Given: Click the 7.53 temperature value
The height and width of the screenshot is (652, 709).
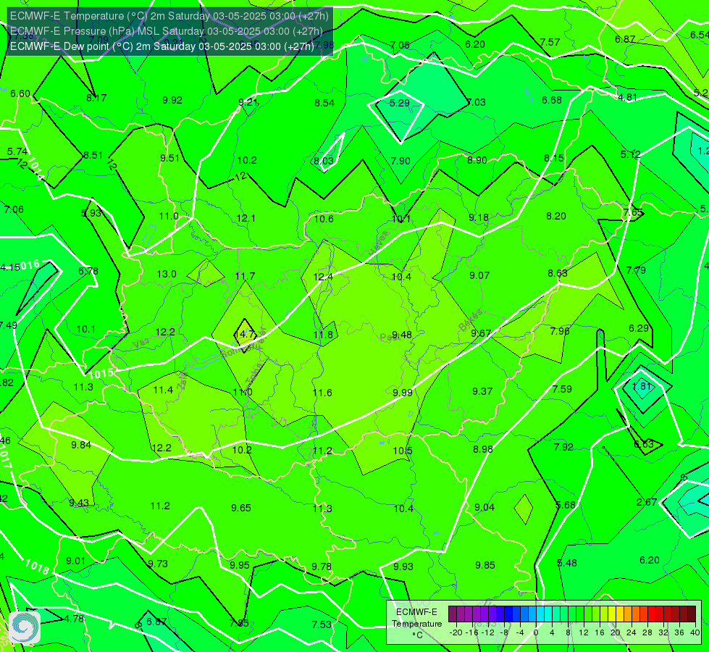Looking at the screenshot, I should (322, 625).
